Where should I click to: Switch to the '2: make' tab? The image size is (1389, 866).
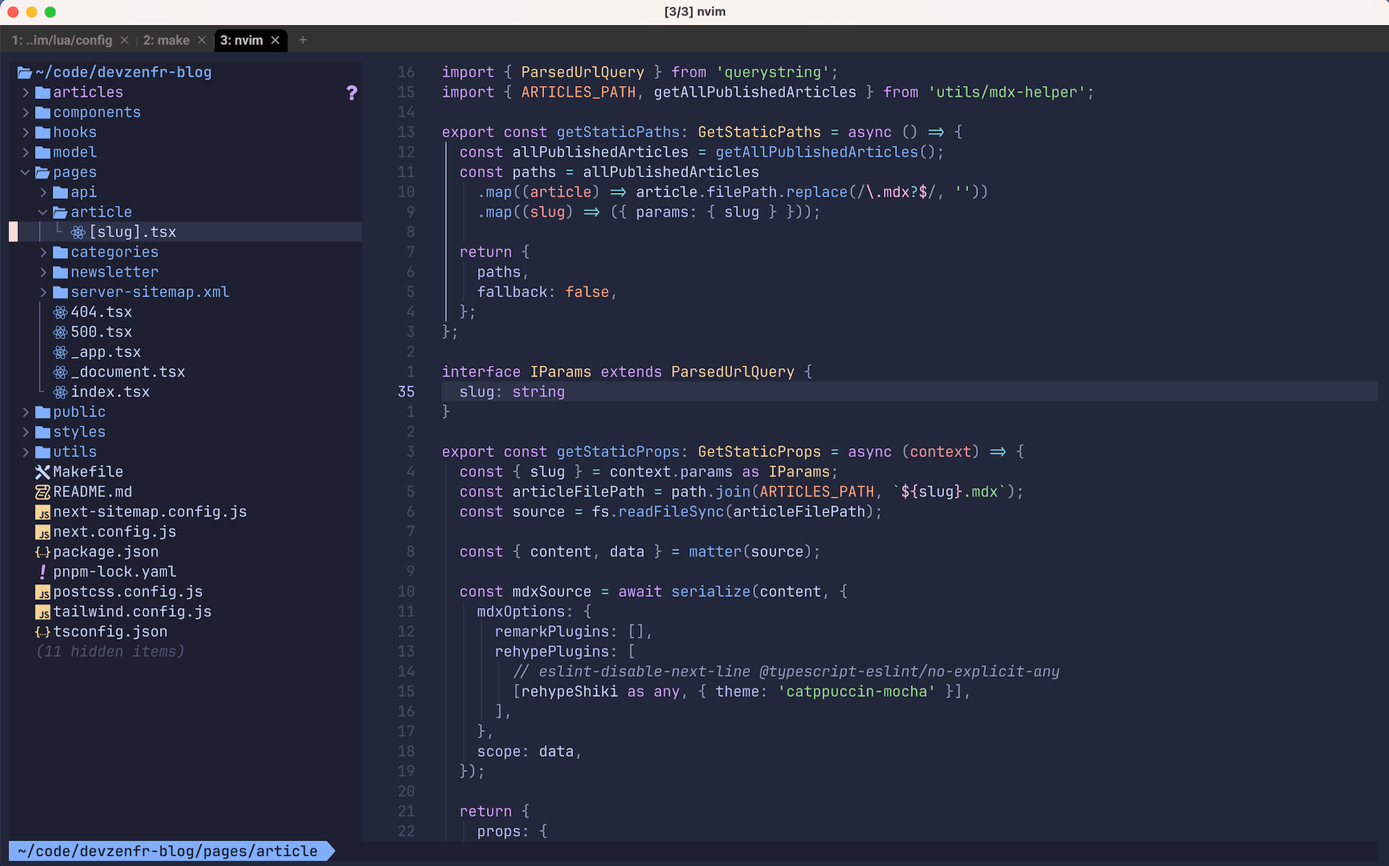166,40
